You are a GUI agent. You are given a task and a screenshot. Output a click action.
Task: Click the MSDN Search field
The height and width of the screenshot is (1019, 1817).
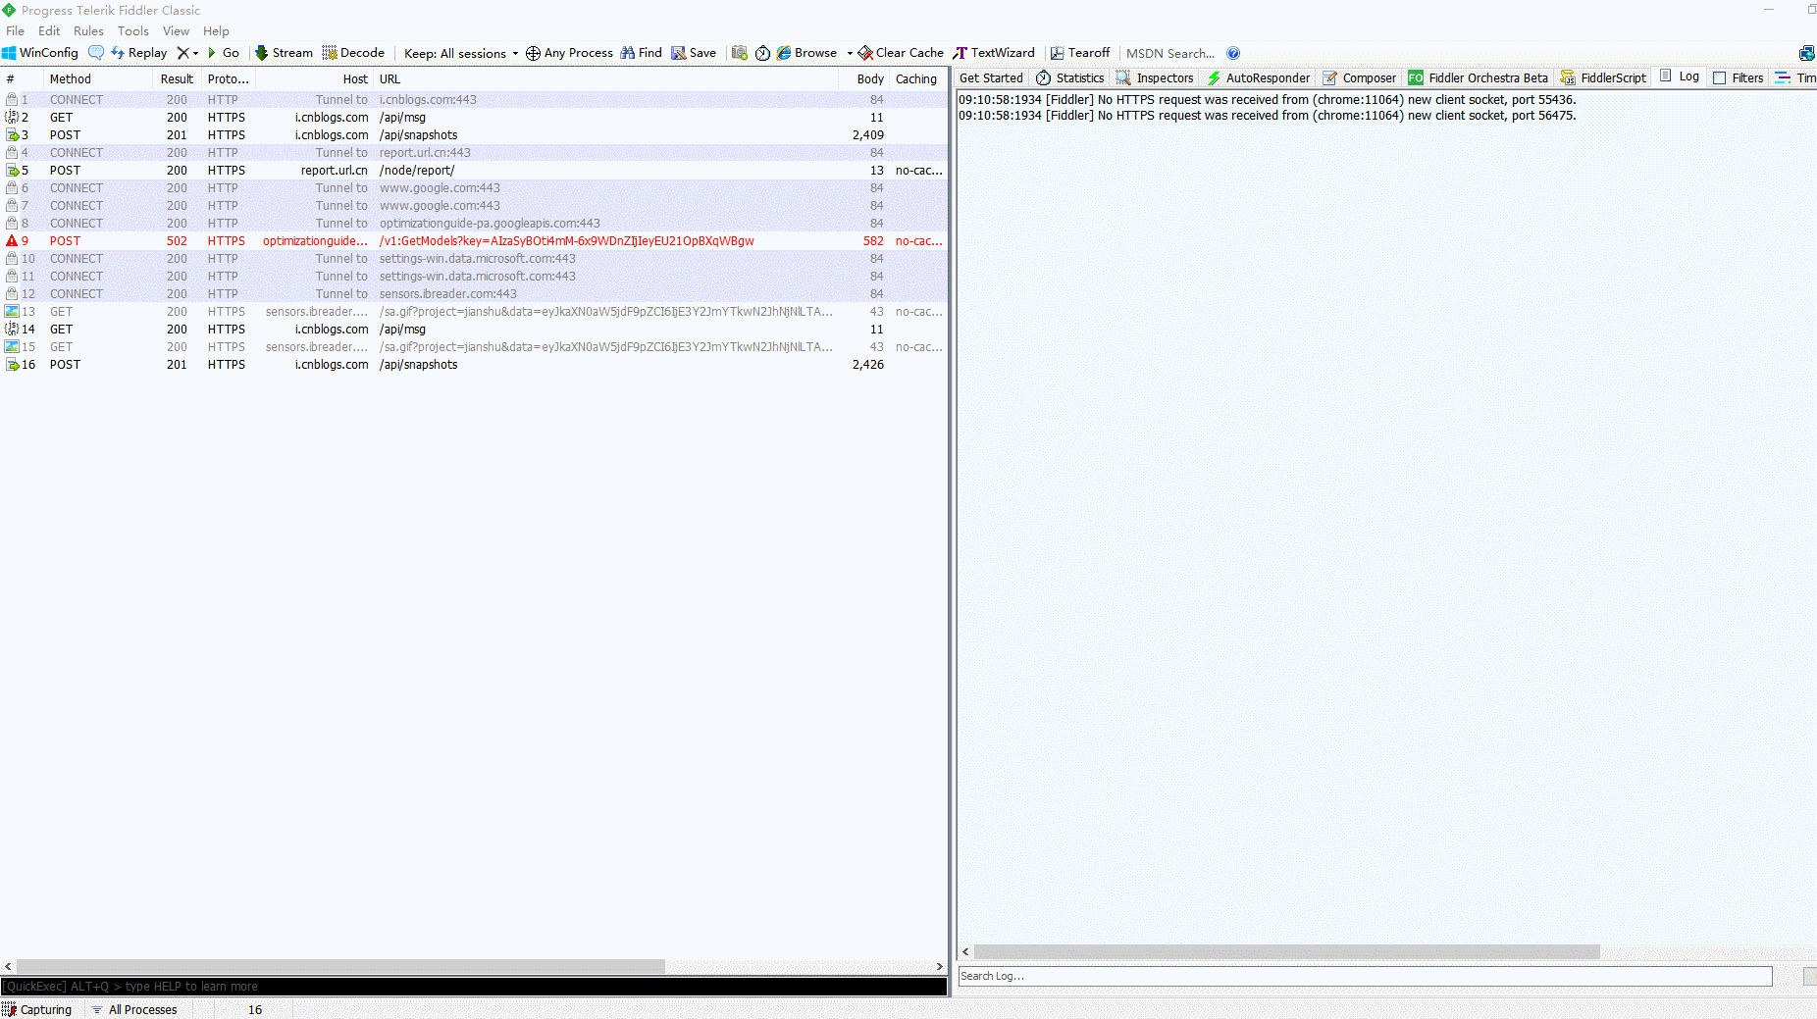coord(1170,53)
